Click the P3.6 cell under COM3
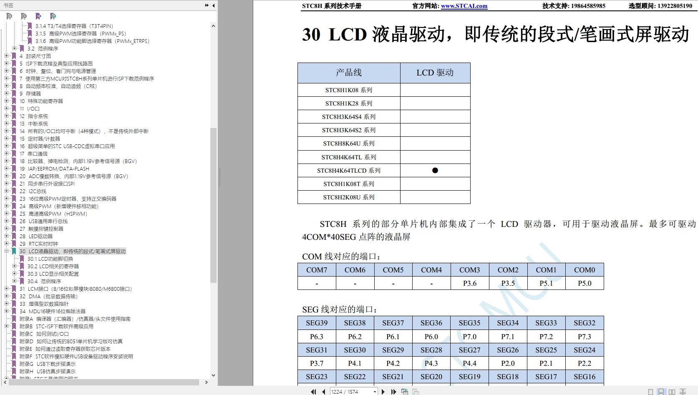Screen dimensions: 698x395 click(470, 283)
